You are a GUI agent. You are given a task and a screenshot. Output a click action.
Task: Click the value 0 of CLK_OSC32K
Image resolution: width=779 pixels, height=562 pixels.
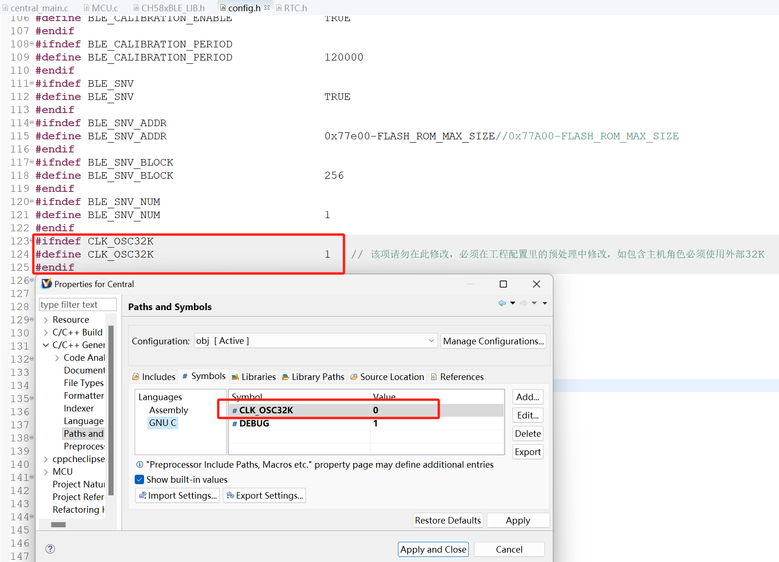(x=376, y=410)
